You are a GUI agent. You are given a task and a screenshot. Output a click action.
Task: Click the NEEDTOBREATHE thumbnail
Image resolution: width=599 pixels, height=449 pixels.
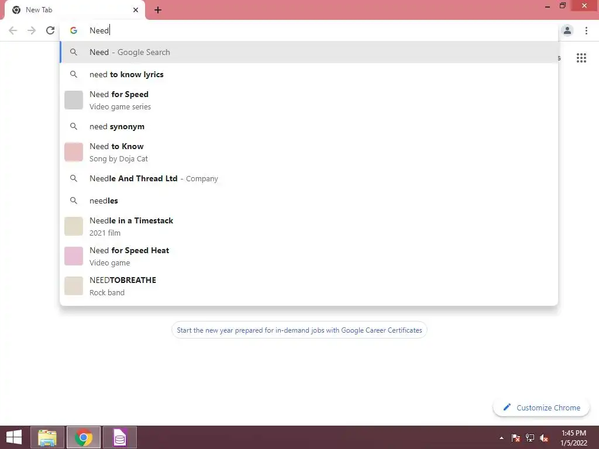click(74, 286)
